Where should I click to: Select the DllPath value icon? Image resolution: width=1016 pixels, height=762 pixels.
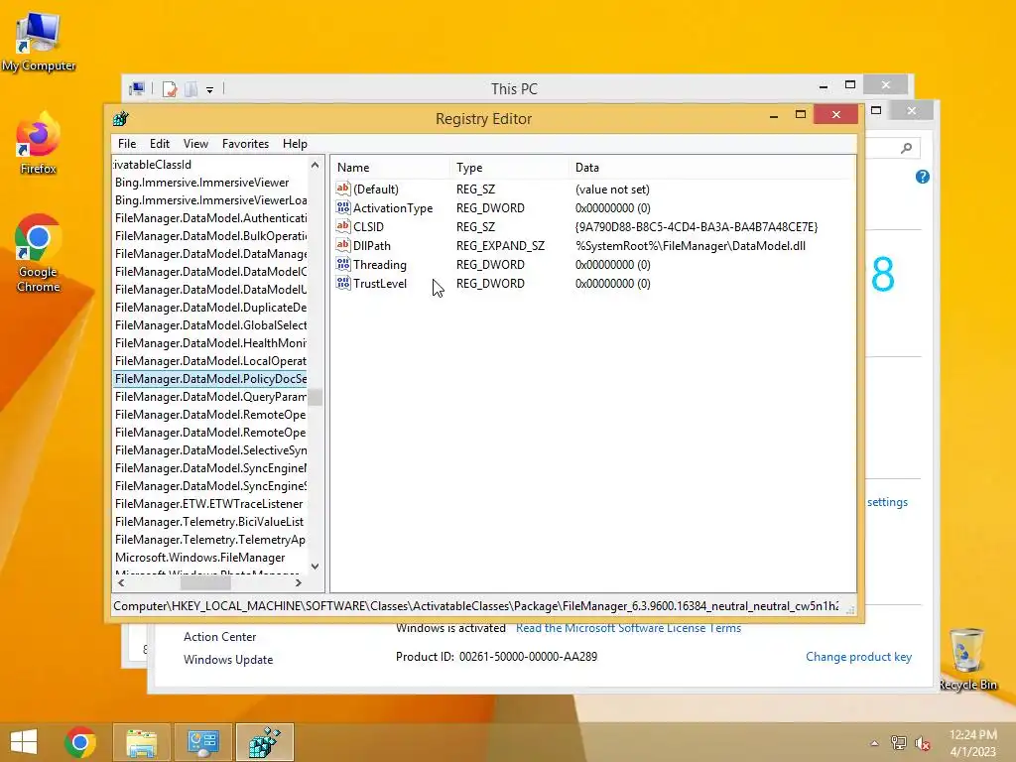[x=342, y=245]
